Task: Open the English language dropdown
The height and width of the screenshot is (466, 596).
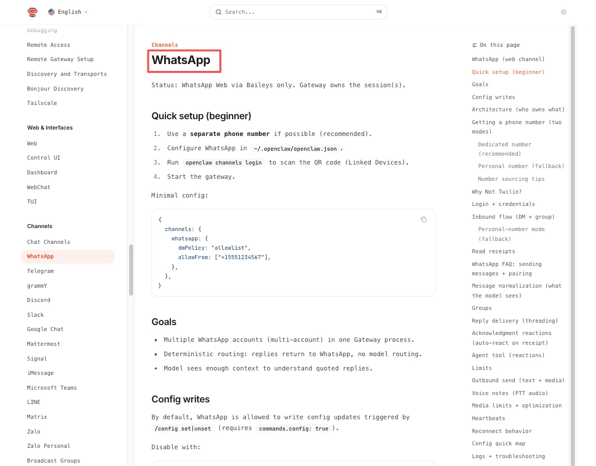Action: [68, 12]
